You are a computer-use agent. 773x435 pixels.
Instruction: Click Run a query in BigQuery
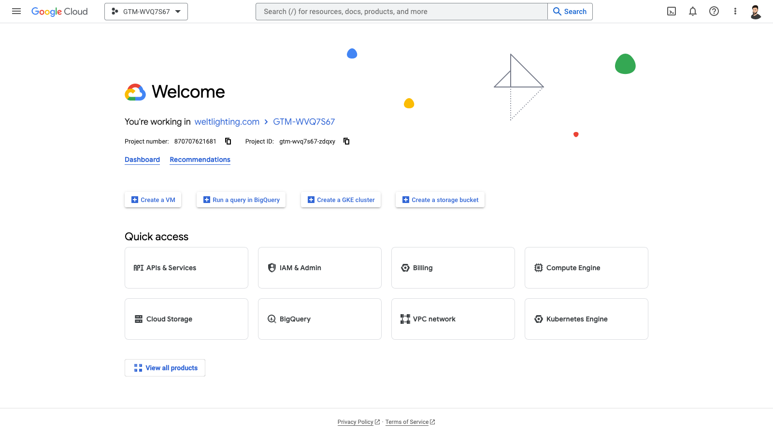[x=241, y=200]
